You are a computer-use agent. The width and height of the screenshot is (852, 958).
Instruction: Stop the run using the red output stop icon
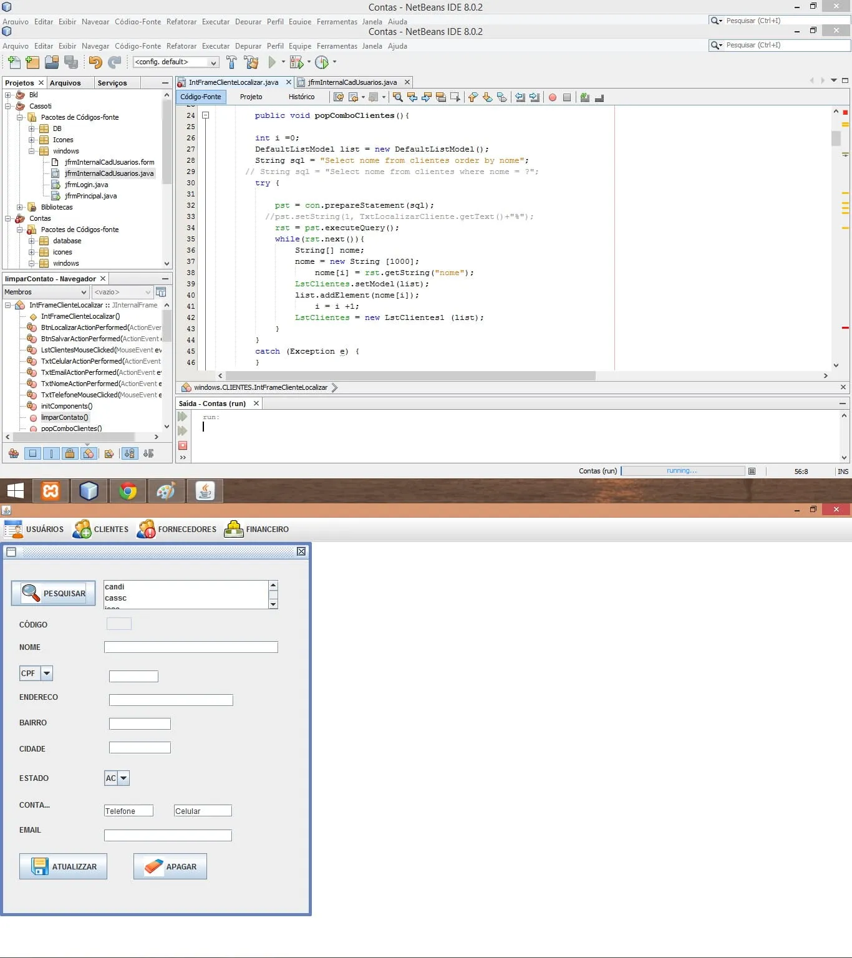point(183,445)
